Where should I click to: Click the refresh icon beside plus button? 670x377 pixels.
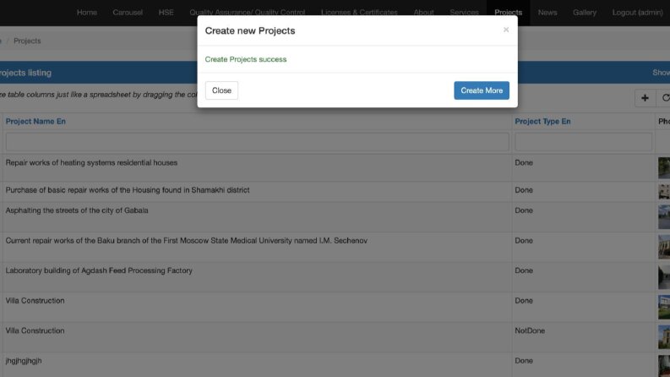point(665,98)
